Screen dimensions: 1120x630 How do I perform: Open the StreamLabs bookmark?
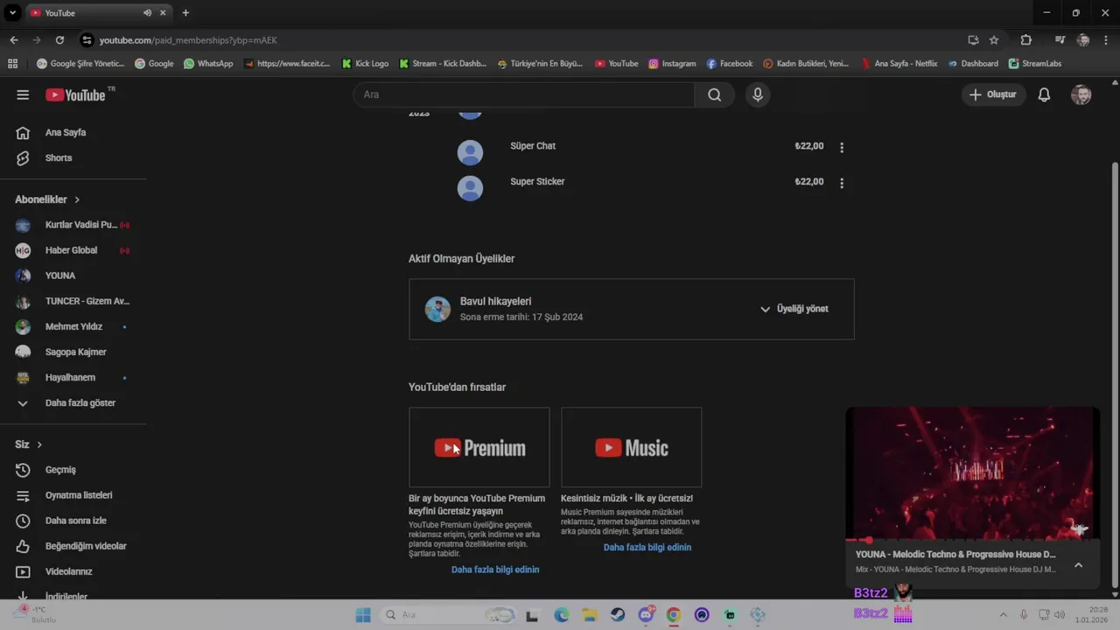[x=1034, y=64]
